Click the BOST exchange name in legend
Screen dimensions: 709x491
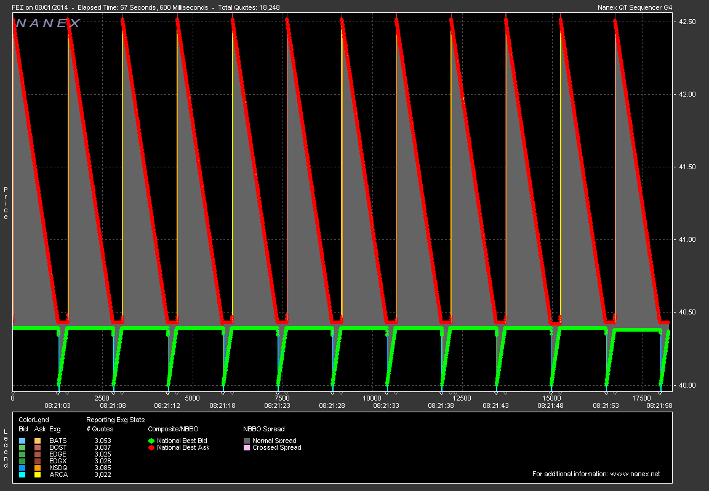[x=58, y=447]
